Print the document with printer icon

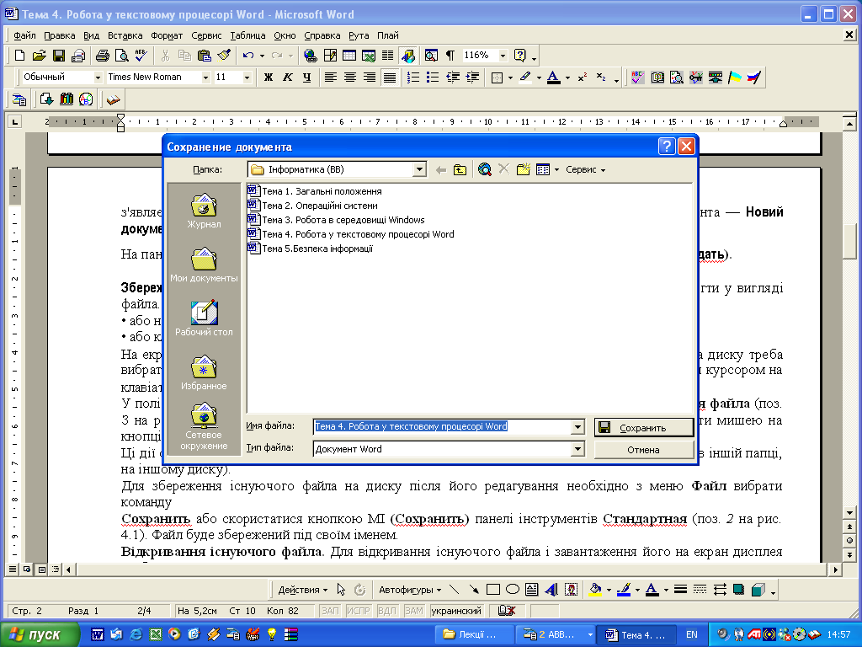[103, 56]
